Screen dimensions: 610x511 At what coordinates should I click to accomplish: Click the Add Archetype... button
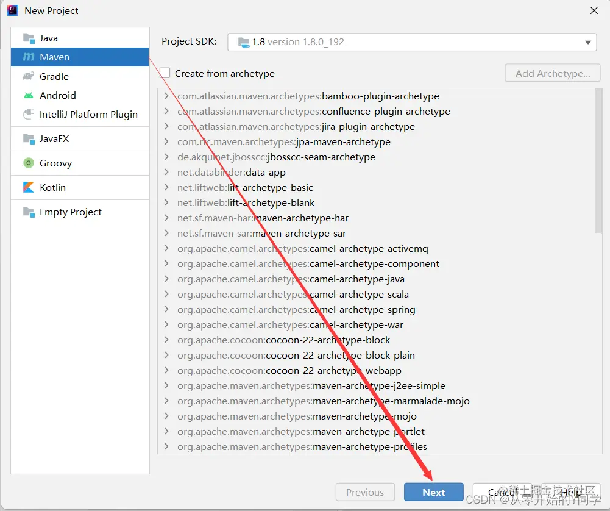pyautogui.click(x=553, y=73)
